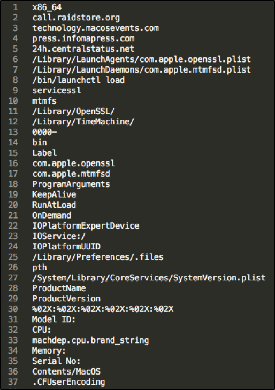Place cursor on the %02X format string
The width and height of the screenshot is (275, 390).
click(x=103, y=309)
